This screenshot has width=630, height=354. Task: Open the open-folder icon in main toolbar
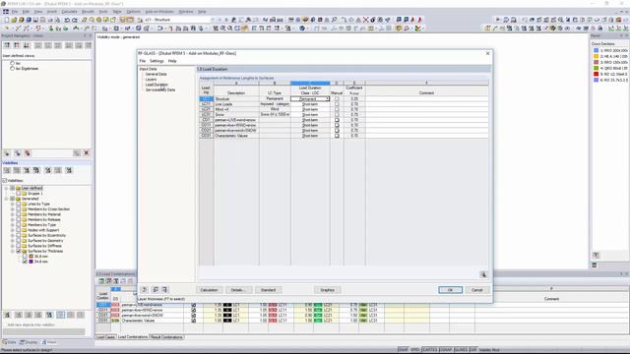[x=14, y=20]
